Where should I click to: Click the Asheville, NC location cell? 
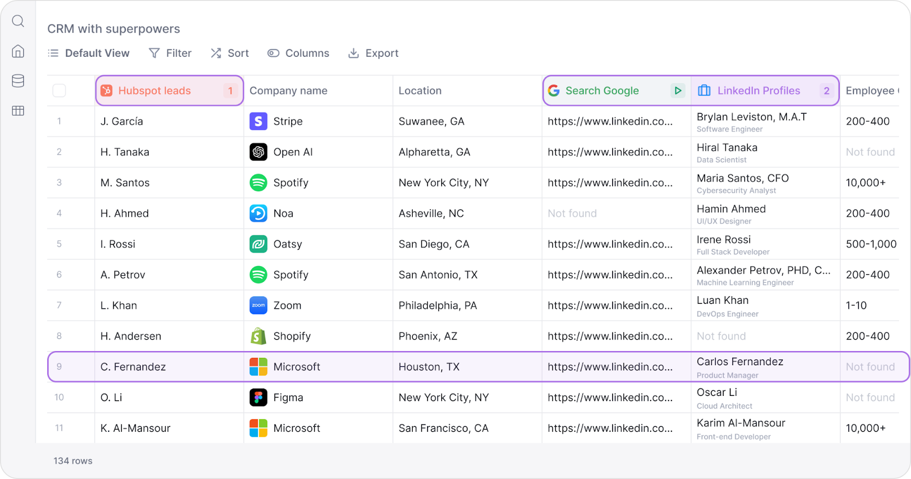click(467, 213)
